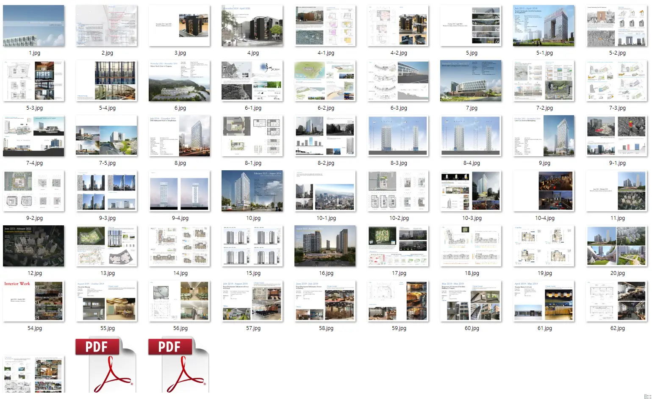Select the 10.jpg tower thumbnail
This screenshot has width=652, height=399.
pyautogui.click(x=252, y=191)
